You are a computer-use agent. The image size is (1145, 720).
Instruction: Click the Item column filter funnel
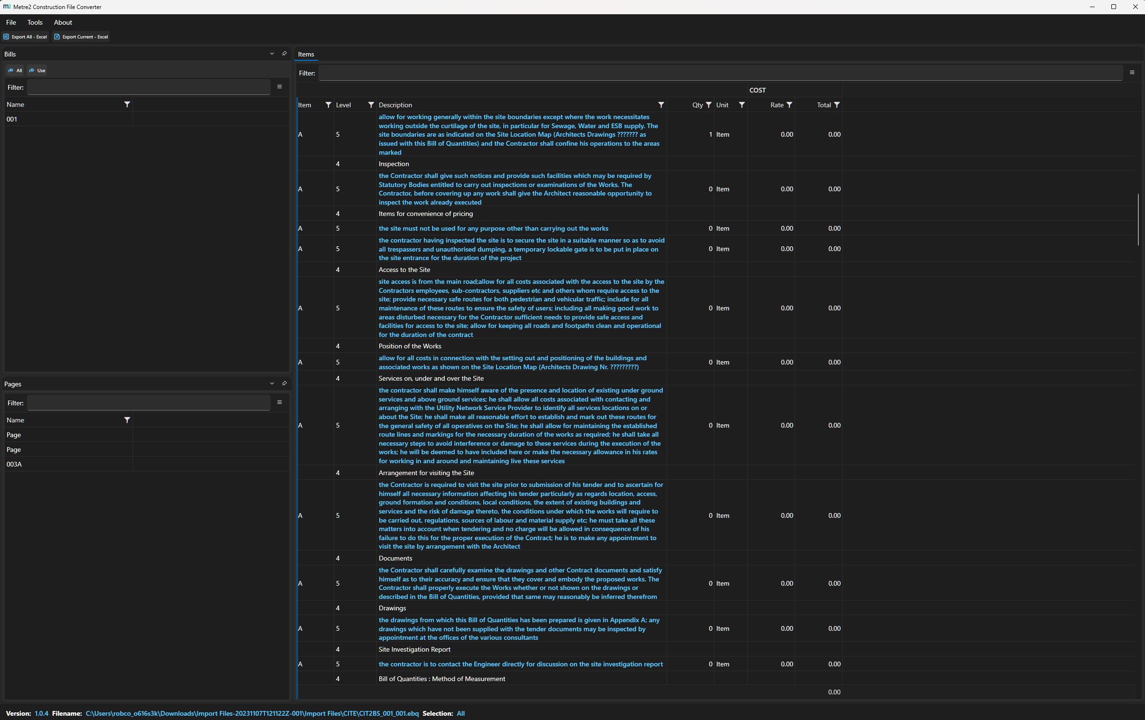pyautogui.click(x=328, y=105)
